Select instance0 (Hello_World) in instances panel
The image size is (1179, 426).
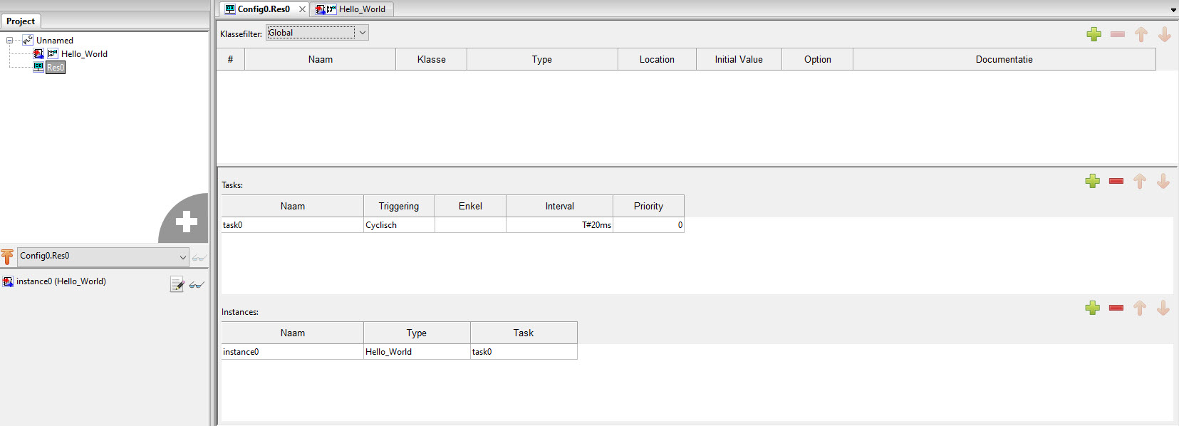[x=61, y=281]
